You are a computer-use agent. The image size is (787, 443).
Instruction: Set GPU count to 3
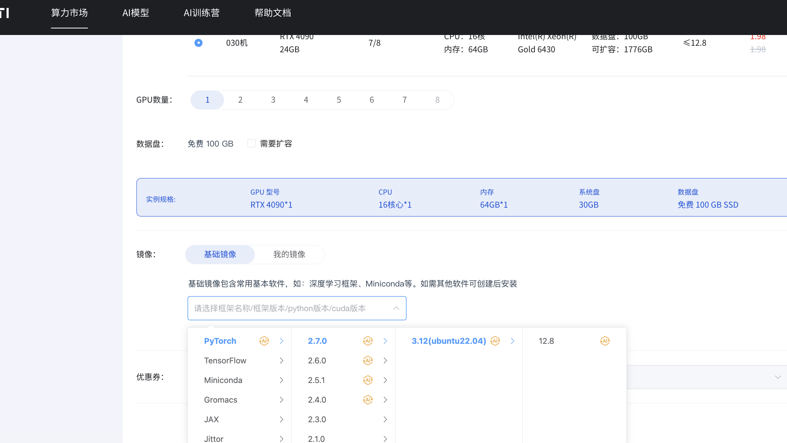tap(273, 100)
